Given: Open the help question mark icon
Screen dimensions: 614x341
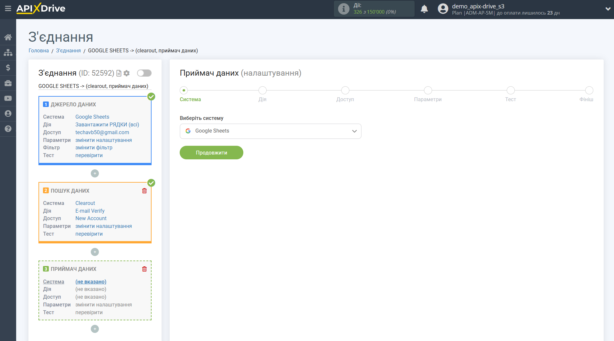Looking at the screenshot, I should tap(8, 129).
